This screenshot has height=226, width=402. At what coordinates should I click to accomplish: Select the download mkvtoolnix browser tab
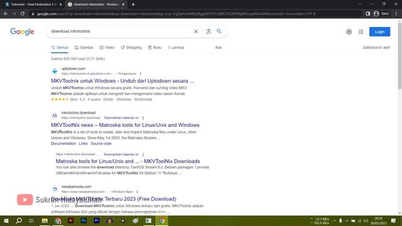95,4
